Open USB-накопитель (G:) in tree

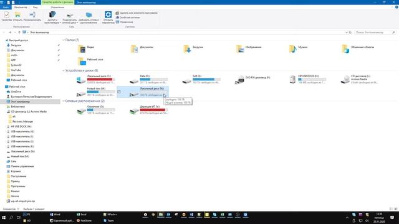click(x=22, y=131)
